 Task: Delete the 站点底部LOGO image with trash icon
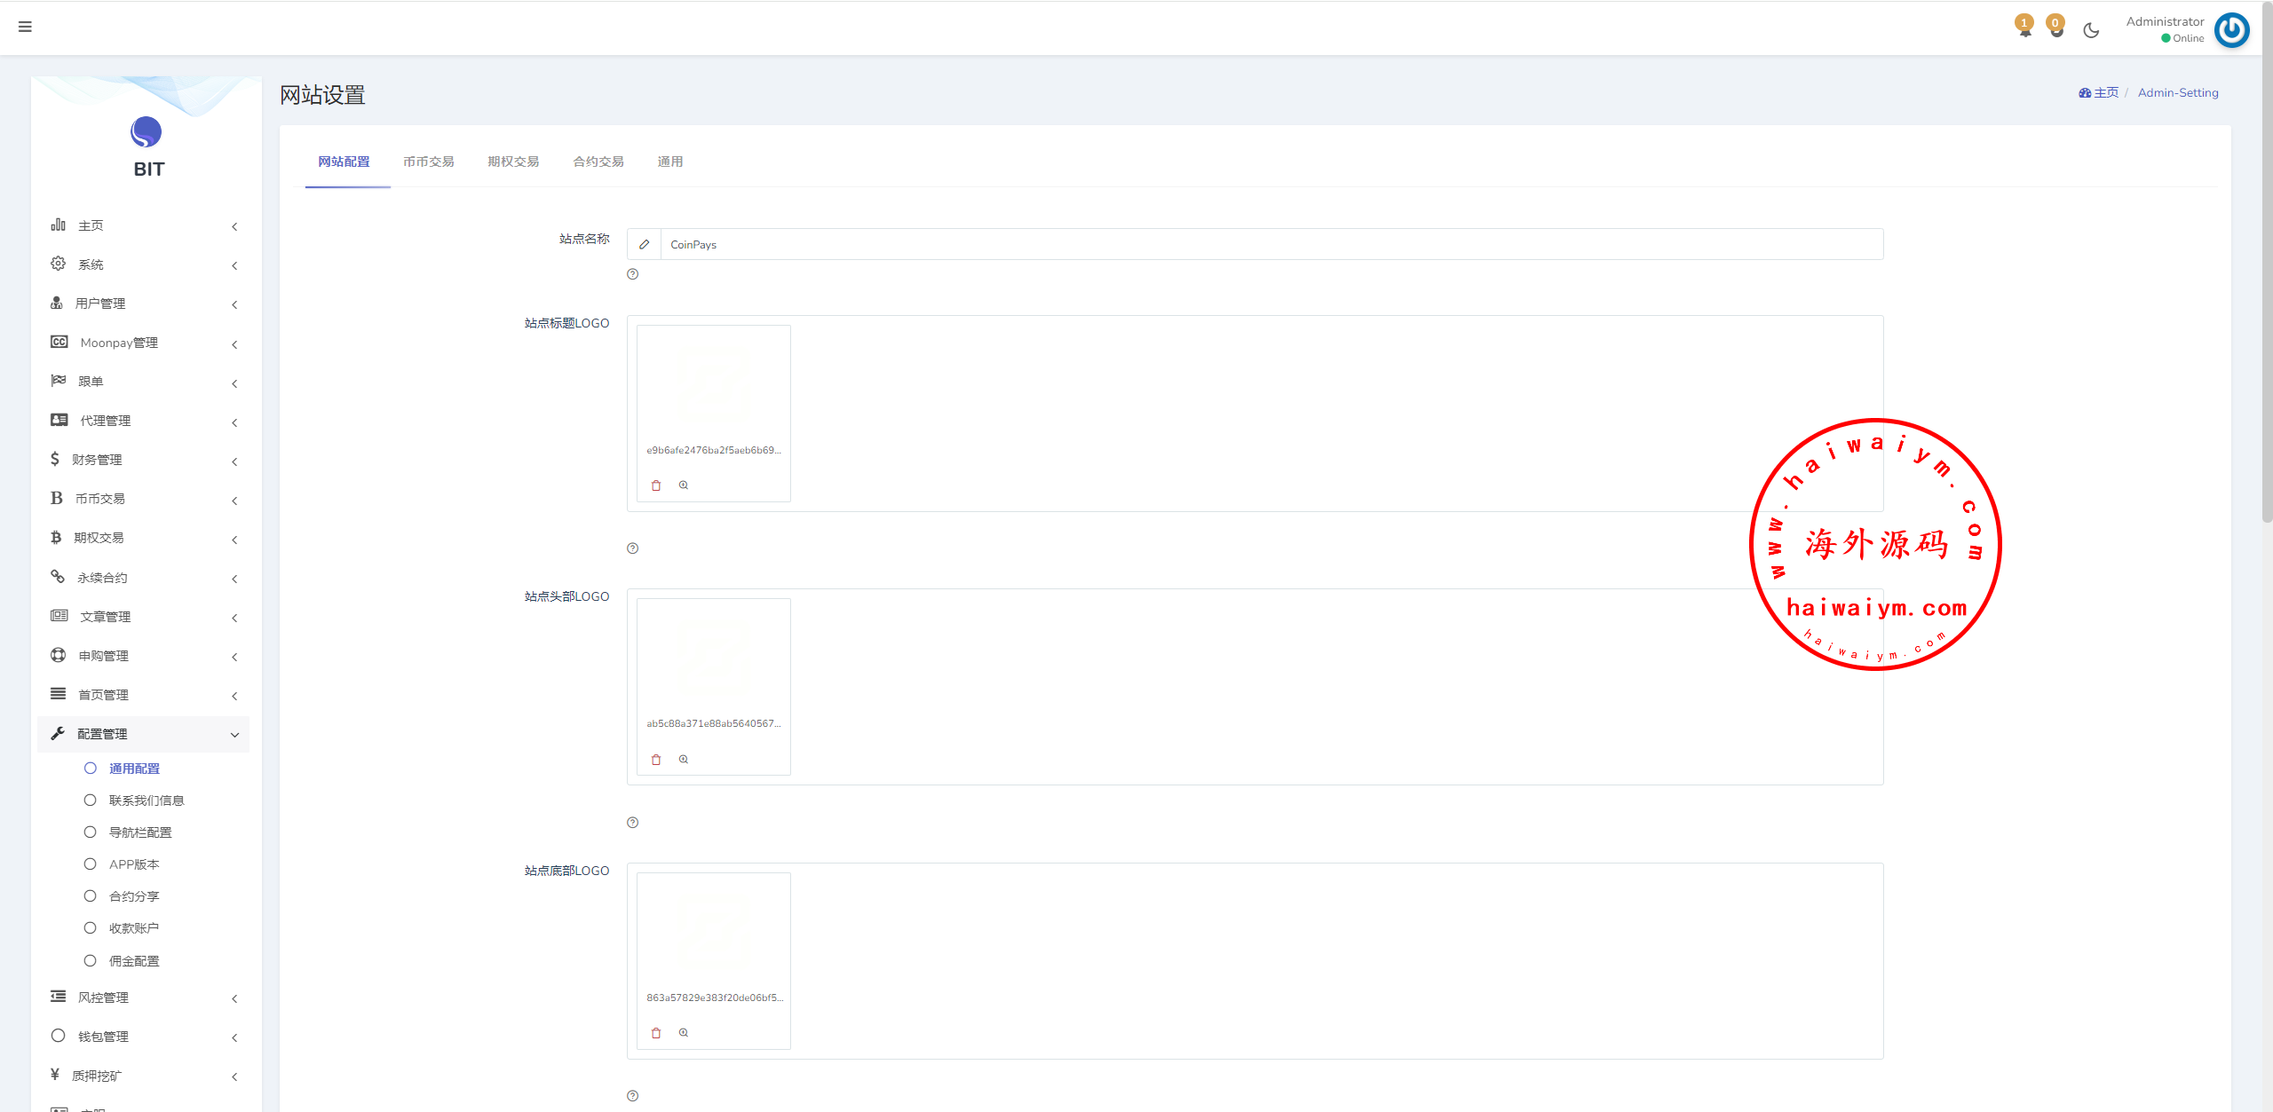tap(656, 1033)
